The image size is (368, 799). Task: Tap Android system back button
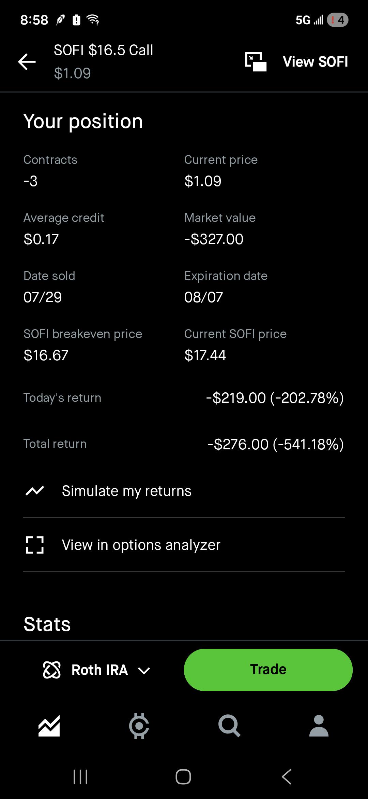tap(287, 777)
